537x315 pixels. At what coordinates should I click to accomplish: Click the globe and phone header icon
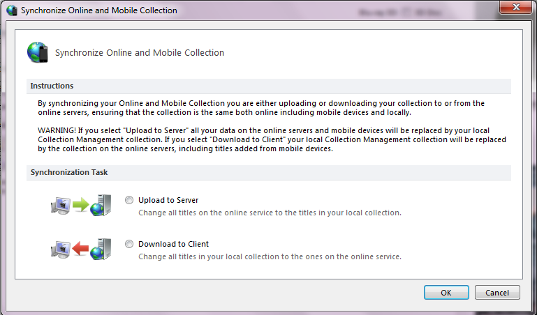pyautogui.click(x=36, y=52)
